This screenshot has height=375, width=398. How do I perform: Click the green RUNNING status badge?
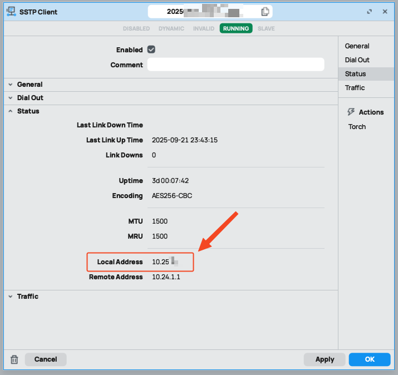(x=235, y=28)
